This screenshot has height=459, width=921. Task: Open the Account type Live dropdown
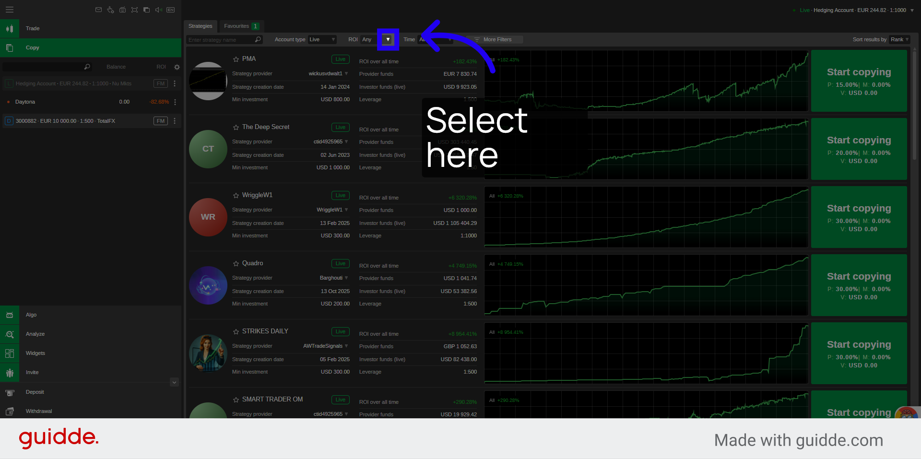pos(322,39)
